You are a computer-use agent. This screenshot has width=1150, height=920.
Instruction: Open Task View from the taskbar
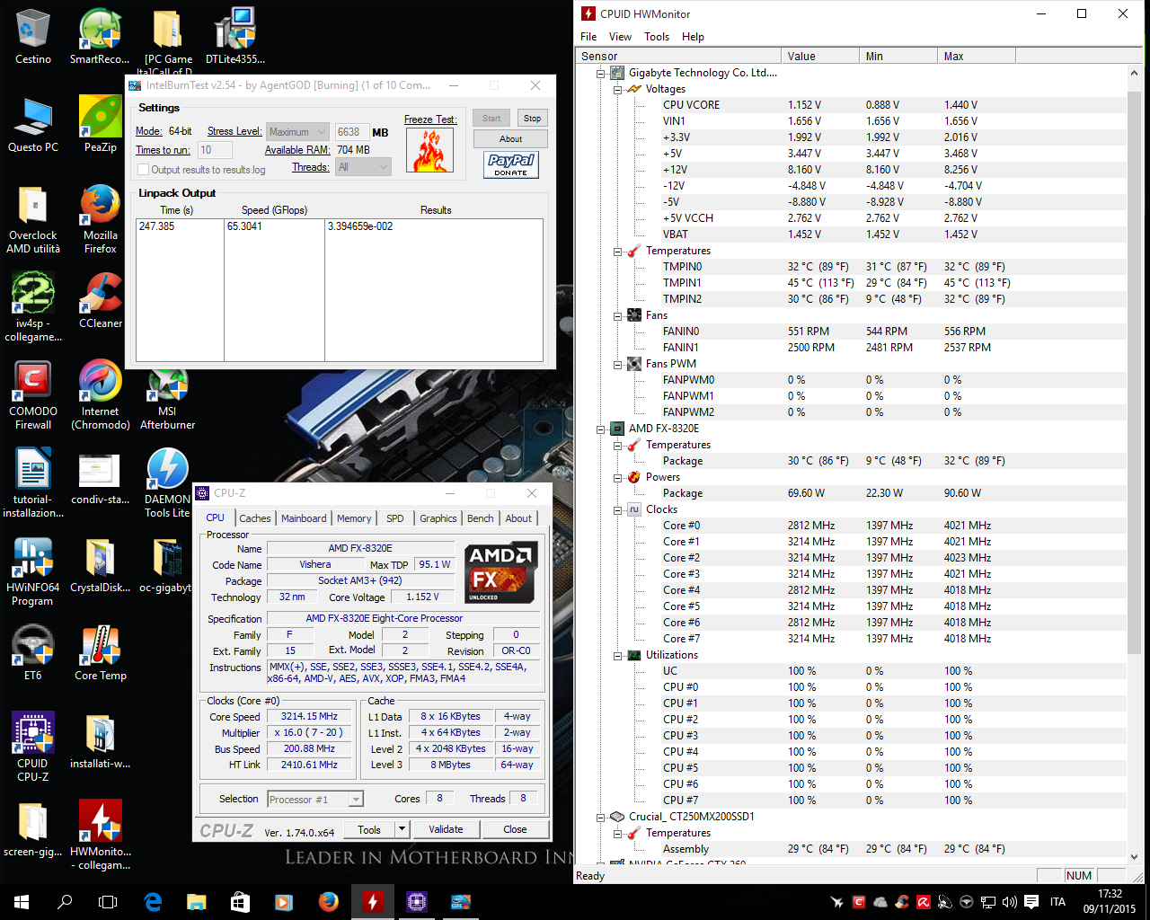[x=108, y=902]
